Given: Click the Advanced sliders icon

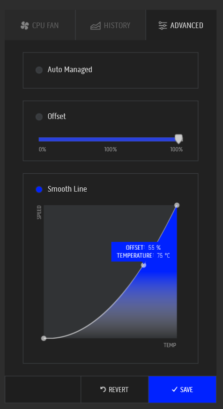Looking at the screenshot, I should [163, 26].
